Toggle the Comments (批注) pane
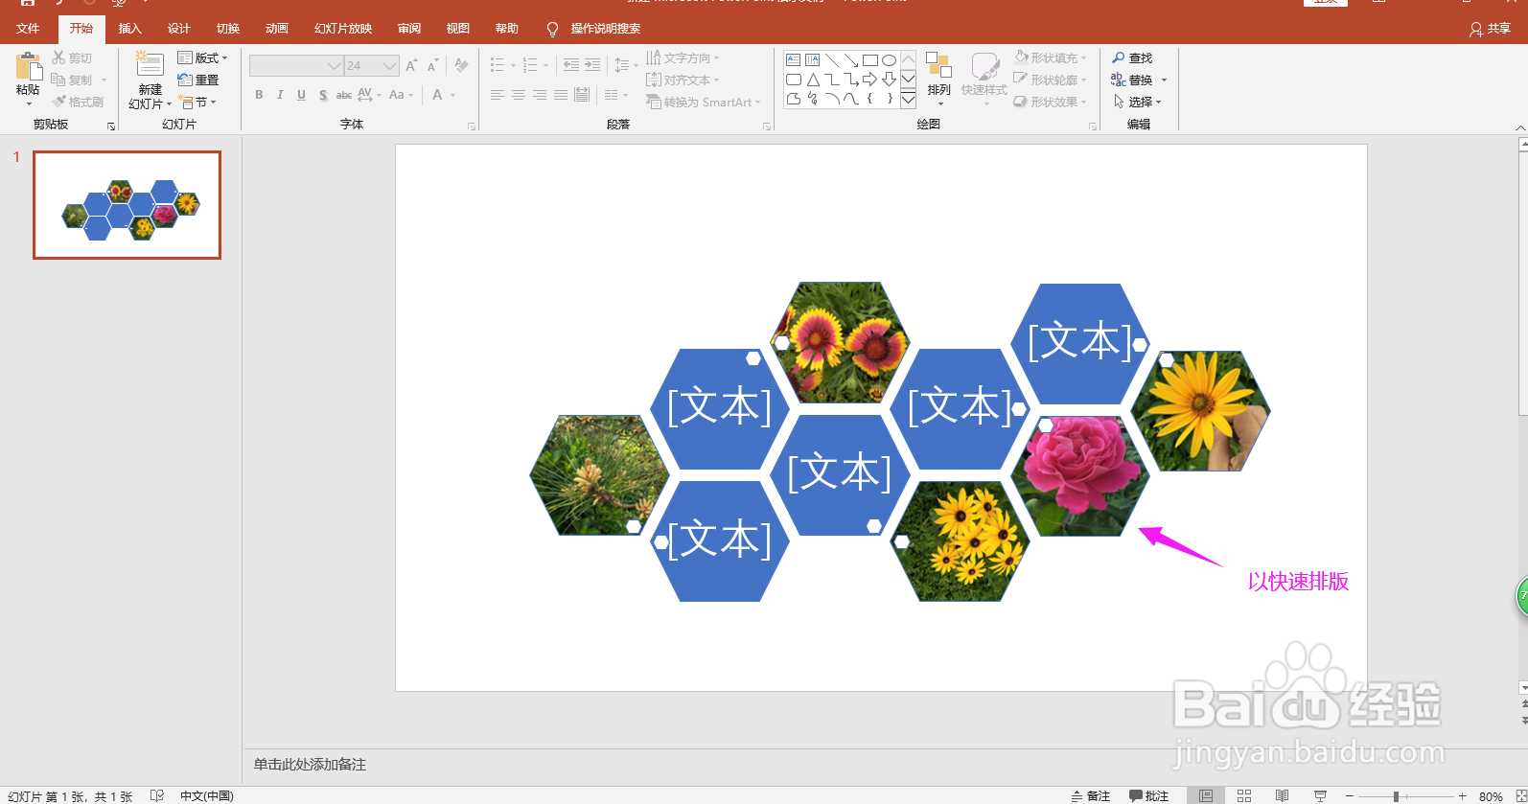This screenshot has height=804, width=1528. pos(1149,795)
